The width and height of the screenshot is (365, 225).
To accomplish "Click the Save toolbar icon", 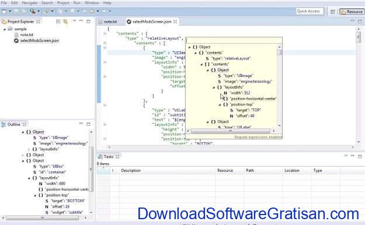I will point(16,11).
